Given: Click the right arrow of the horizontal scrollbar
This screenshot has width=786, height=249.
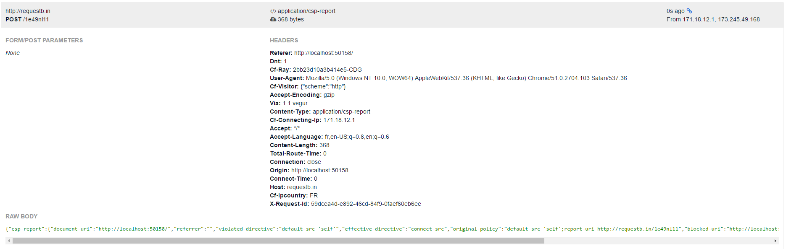Looking at the screenshot, I should (x=775, y=241).
